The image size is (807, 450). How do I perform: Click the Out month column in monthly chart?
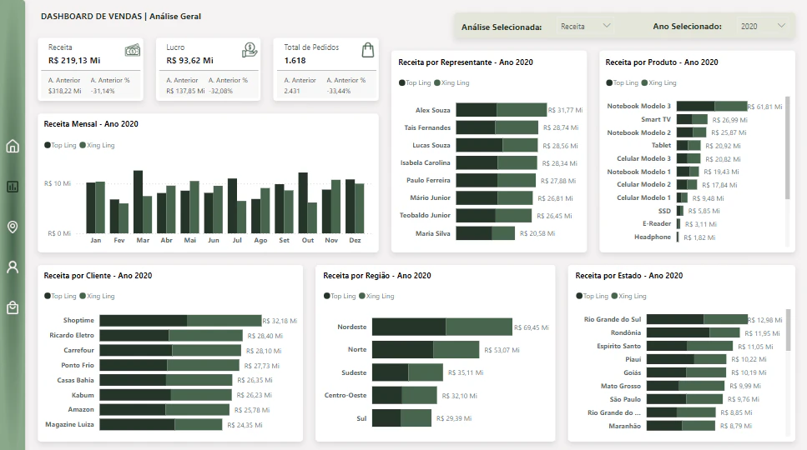pyautogui.click(x=308, y=202)
